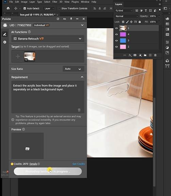Click the Photoshop testing in progress button
This screenshot has width=171, height=196.
48,171
